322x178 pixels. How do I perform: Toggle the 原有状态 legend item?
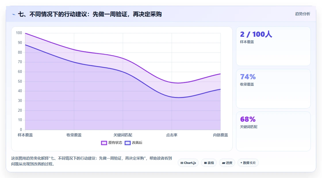(x=112, y=143)
